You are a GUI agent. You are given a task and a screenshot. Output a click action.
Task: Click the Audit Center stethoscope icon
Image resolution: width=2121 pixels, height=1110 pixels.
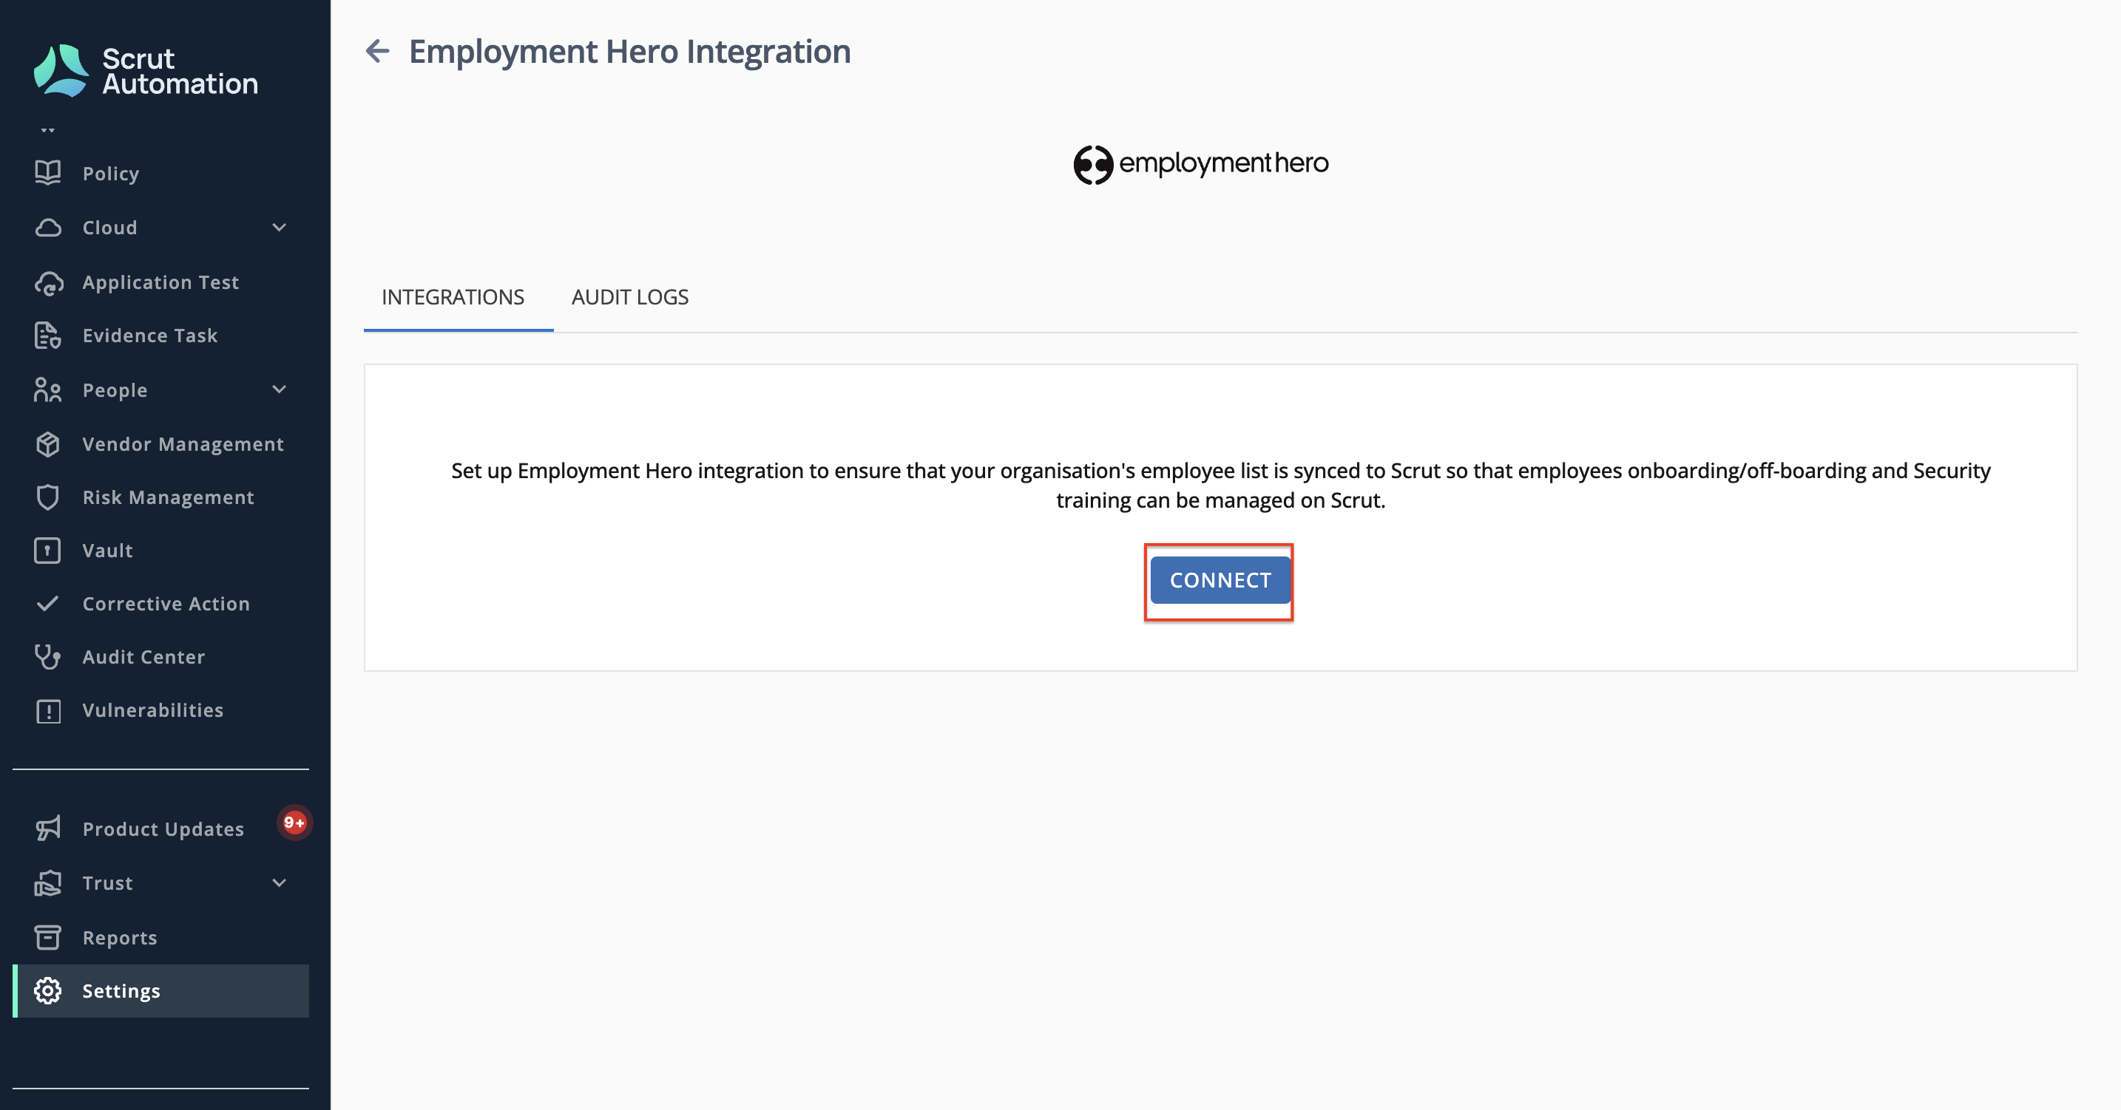[x=48, y=657]
